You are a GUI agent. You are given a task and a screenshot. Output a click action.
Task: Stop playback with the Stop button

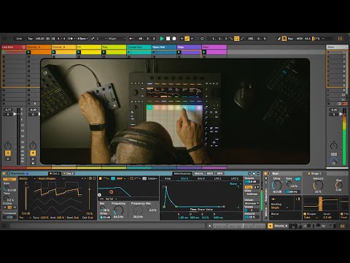click(x=168, y=39)
